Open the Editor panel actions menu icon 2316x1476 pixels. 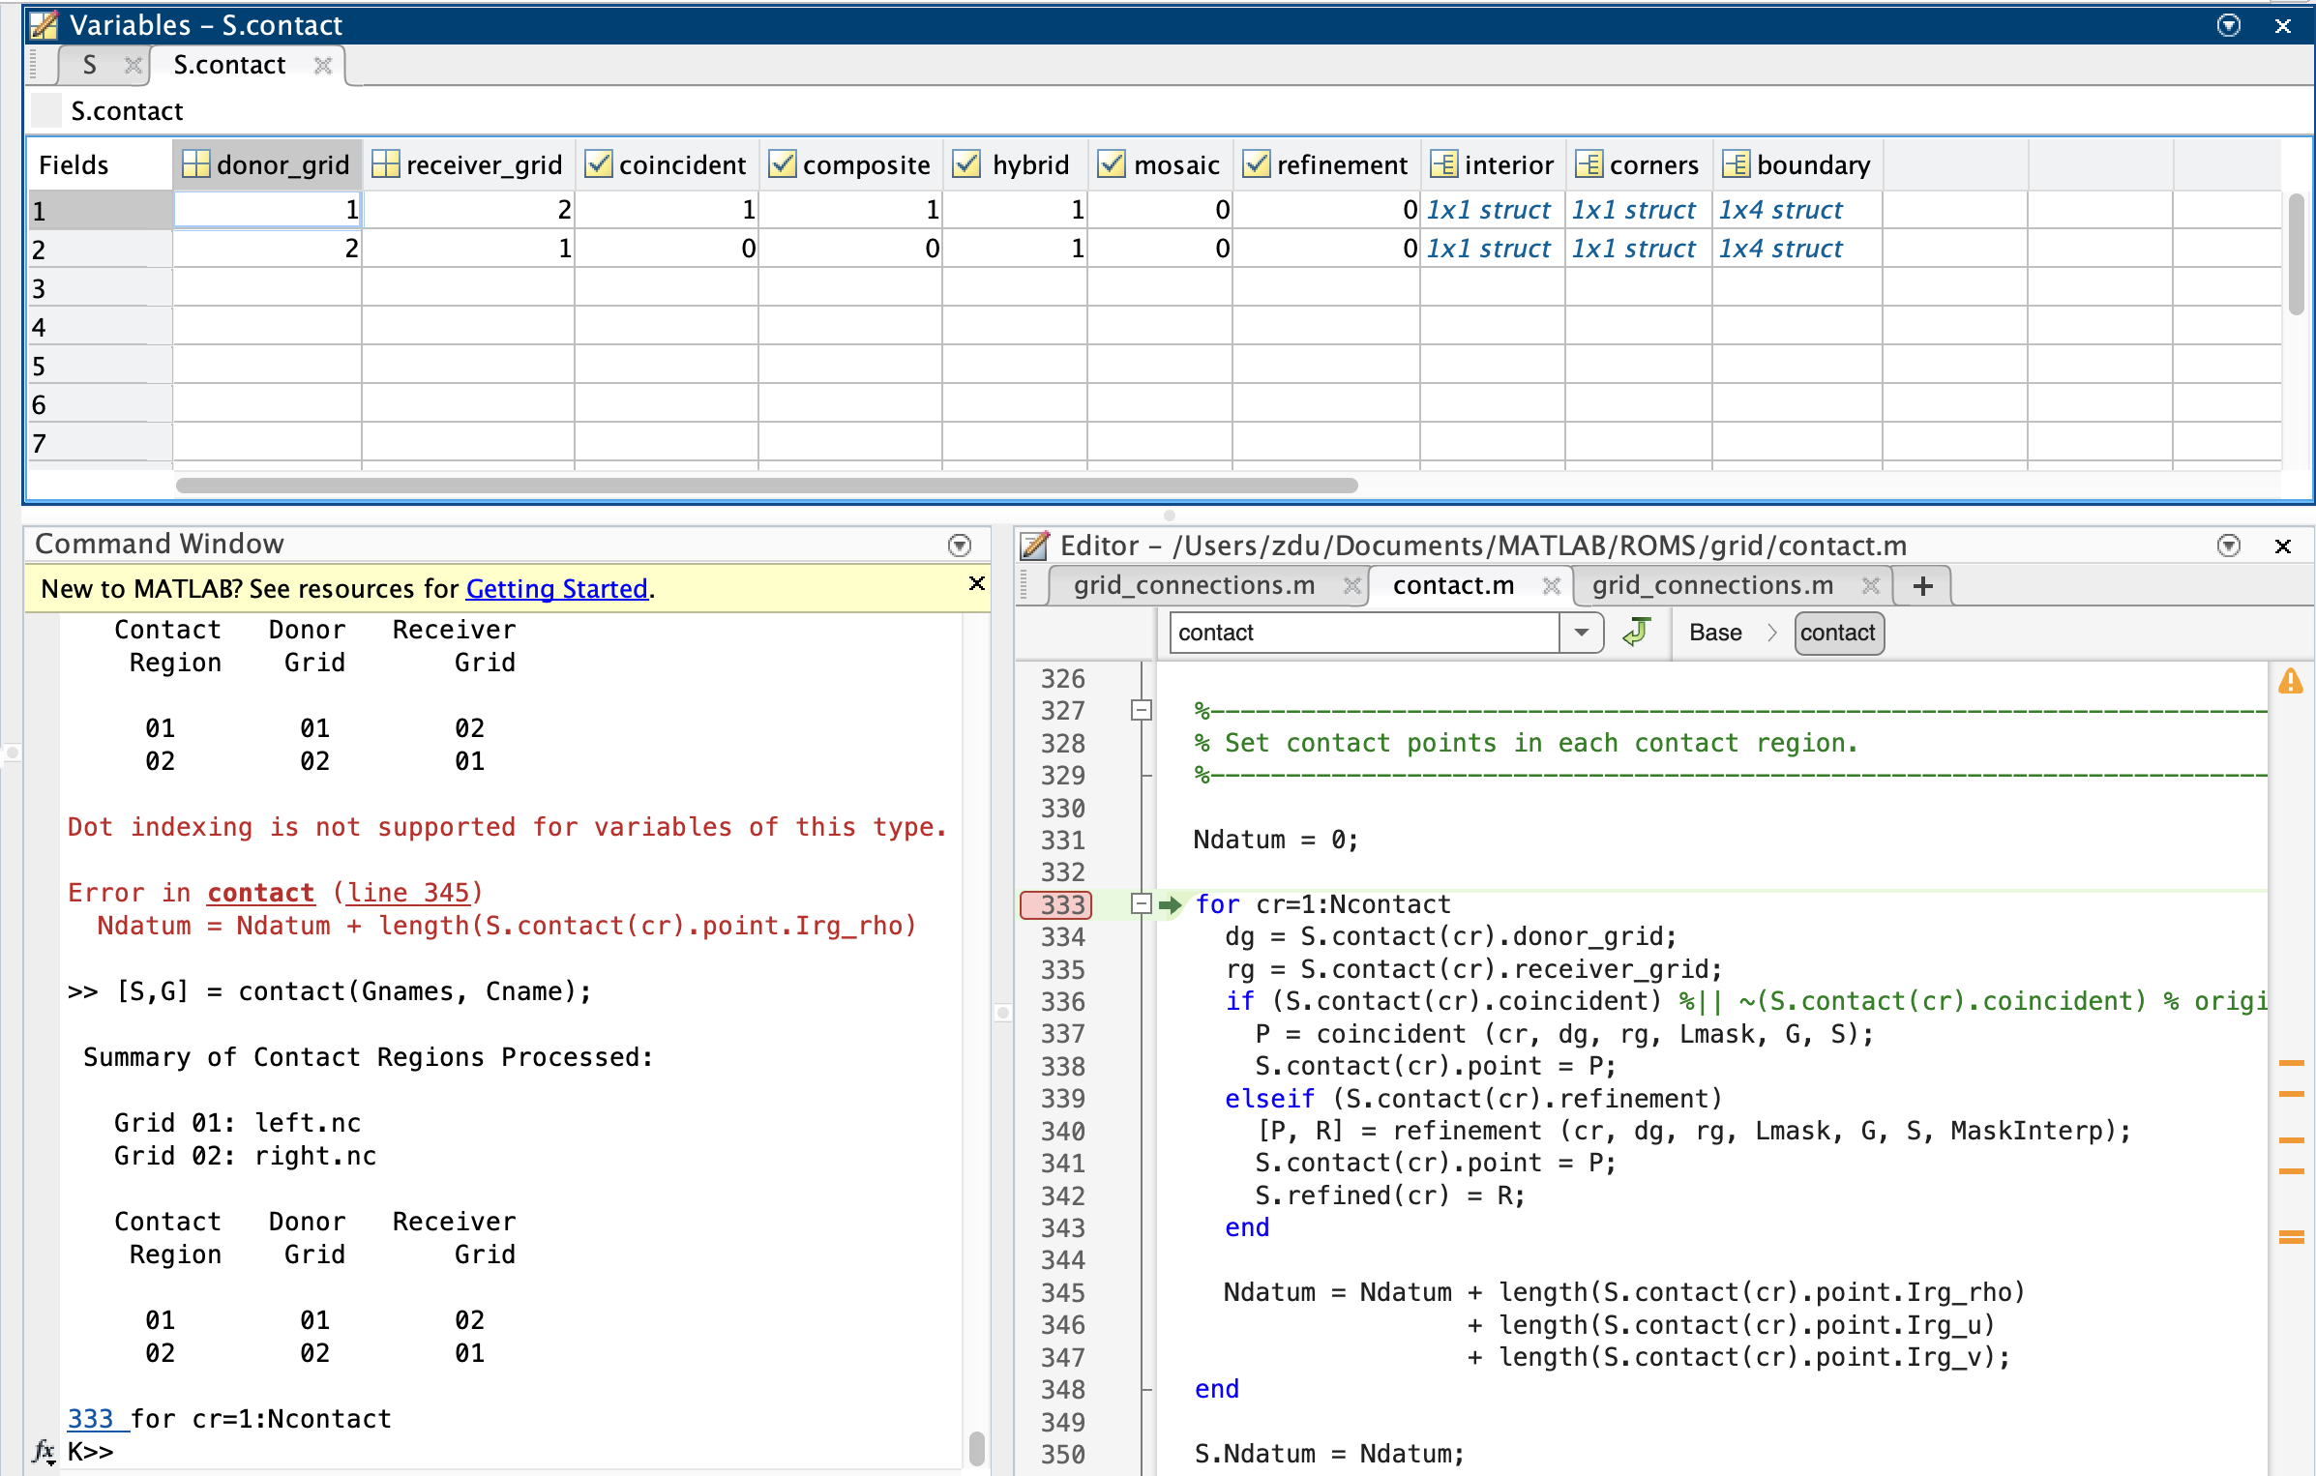[x=2228, y=546]
